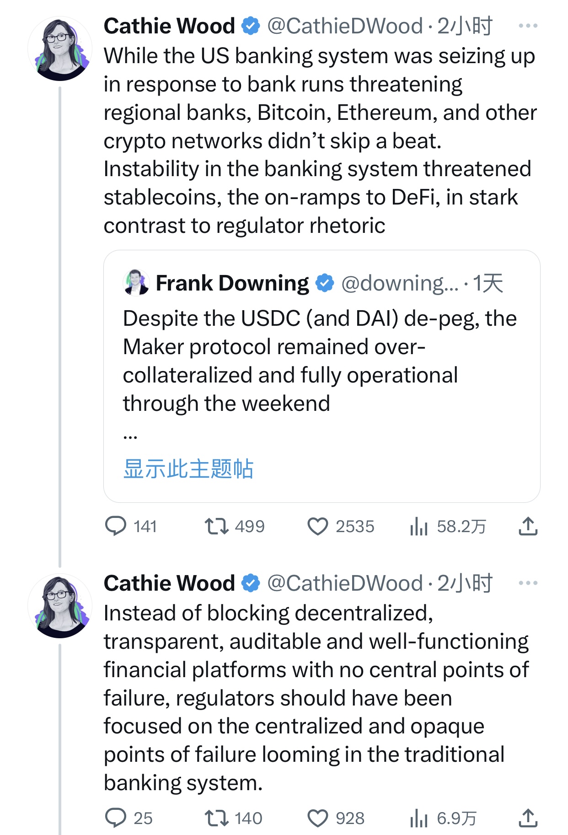View analytics showing 6.9万 views

pos(419,818)
